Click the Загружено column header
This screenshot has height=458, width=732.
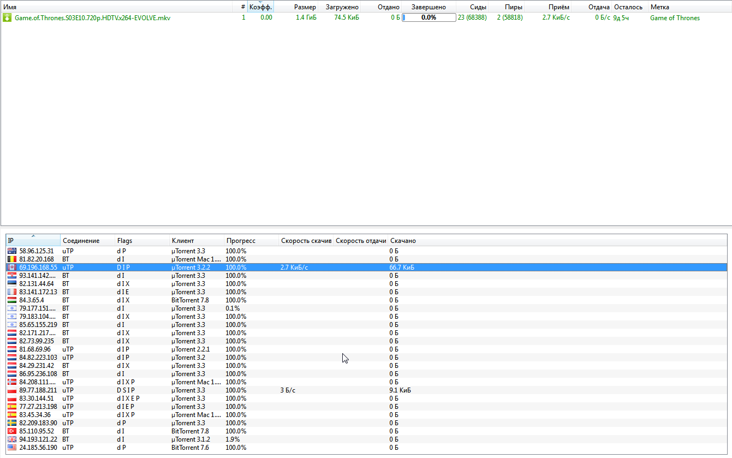pos(340,7)
